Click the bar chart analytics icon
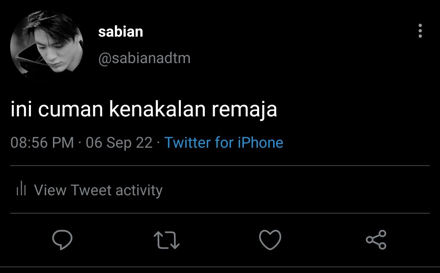Image resolution: width=440 pixels, height=273 pixels. pos(21,188)
